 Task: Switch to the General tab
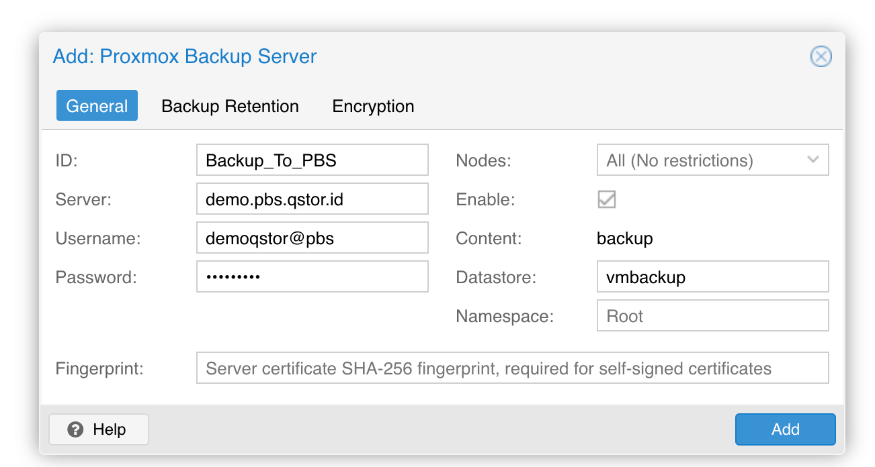coord(97,106)
